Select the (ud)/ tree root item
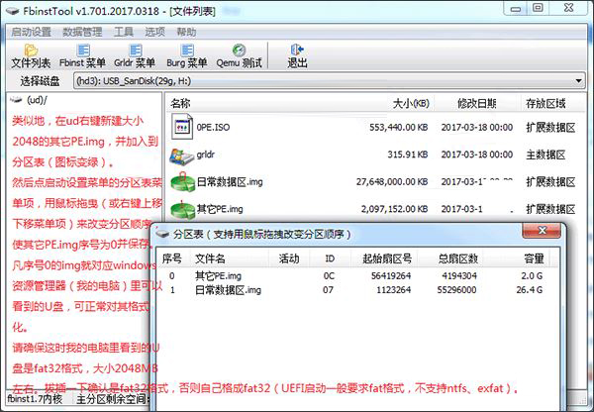The height and width of the screenshot is (412, 594). (x=38, y=100)
